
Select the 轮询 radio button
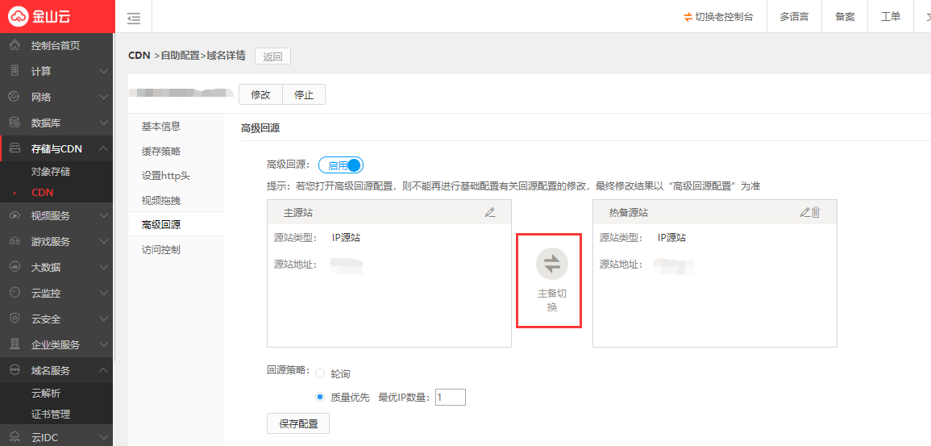[x=320, y=374]
